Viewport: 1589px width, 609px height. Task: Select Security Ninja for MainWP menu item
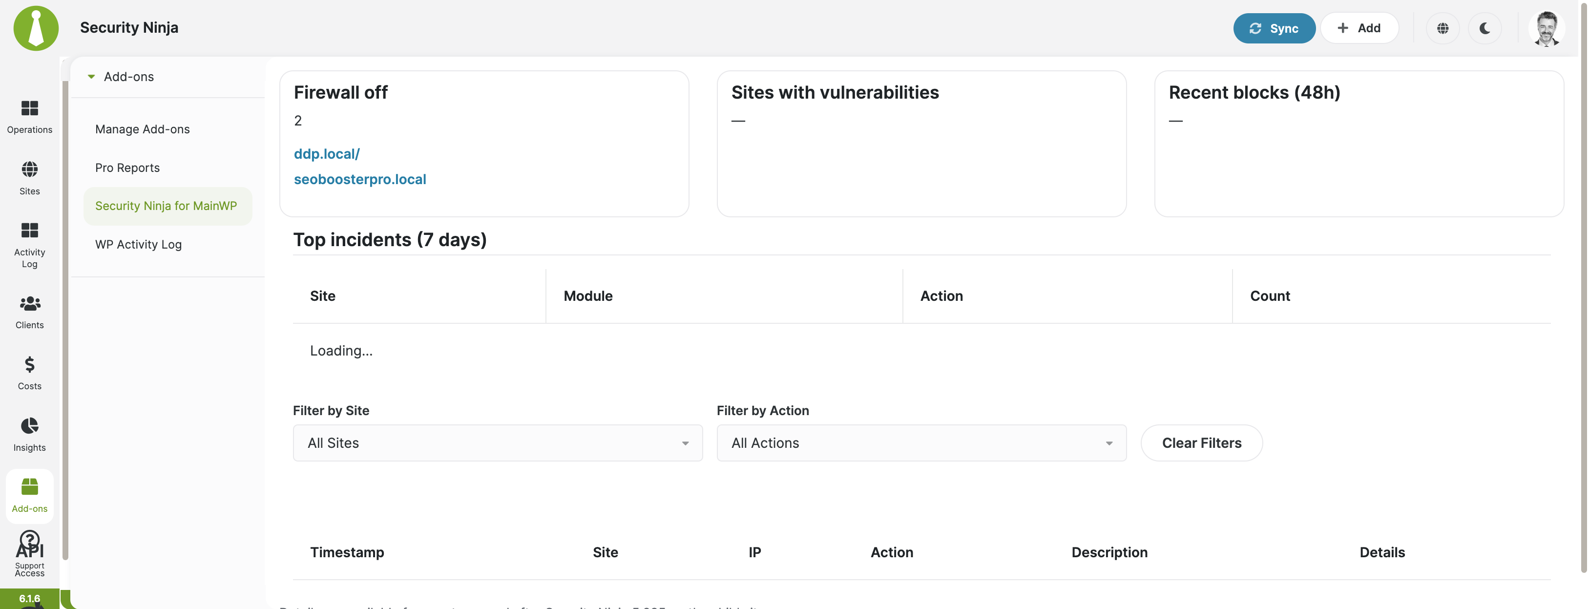168,206
